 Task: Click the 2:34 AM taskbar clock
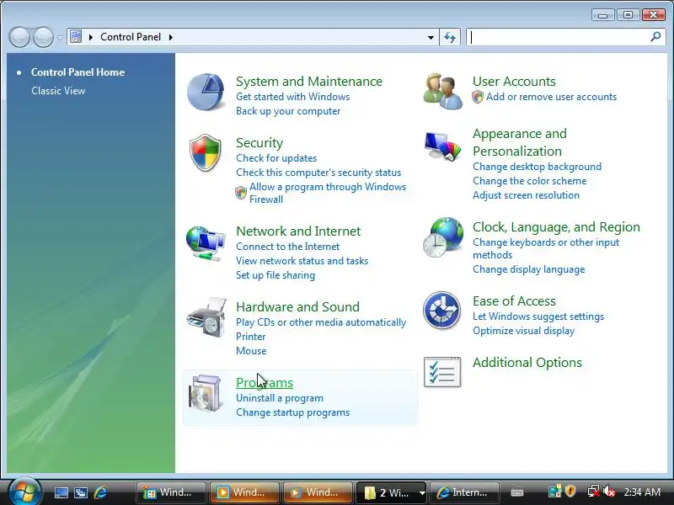[642, 492]
